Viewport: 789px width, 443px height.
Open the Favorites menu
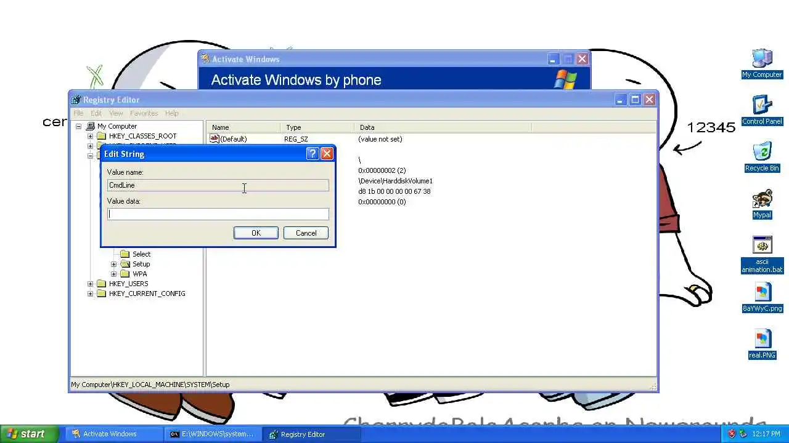(144, 113)
